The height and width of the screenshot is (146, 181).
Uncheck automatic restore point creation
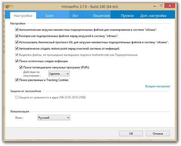coord(17,48)
